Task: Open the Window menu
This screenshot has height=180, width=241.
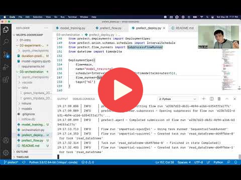Action: (x=84, y=17)
